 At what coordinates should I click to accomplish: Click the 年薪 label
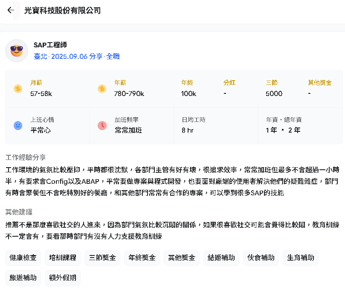point(120,83)
